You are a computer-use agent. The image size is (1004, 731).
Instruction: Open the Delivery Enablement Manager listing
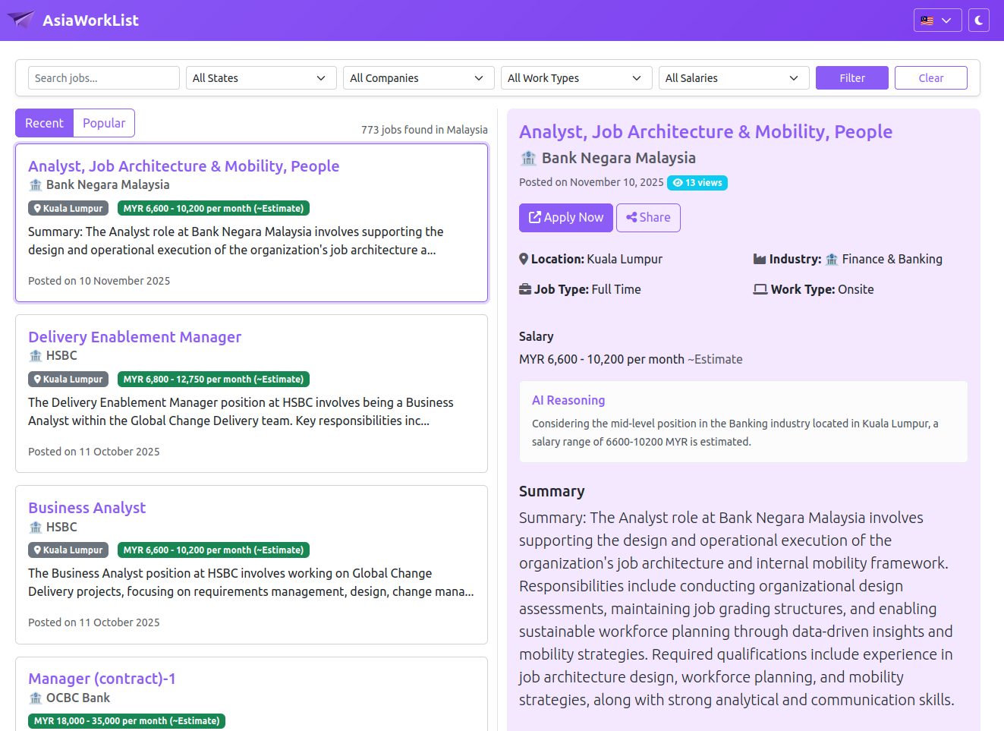point(134,337)
